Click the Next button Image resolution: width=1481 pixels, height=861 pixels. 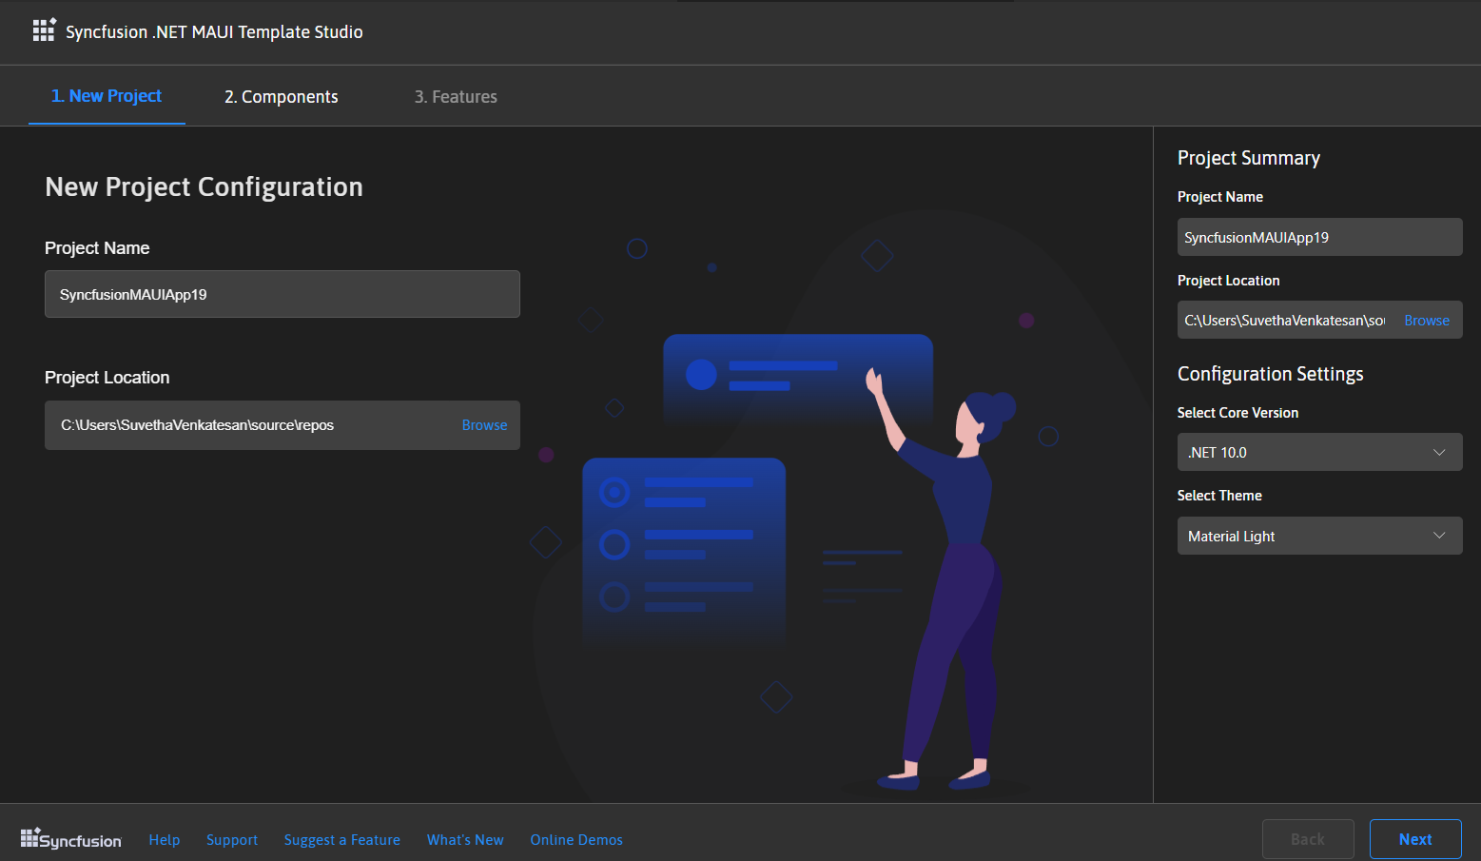[x=1415, y=839]
